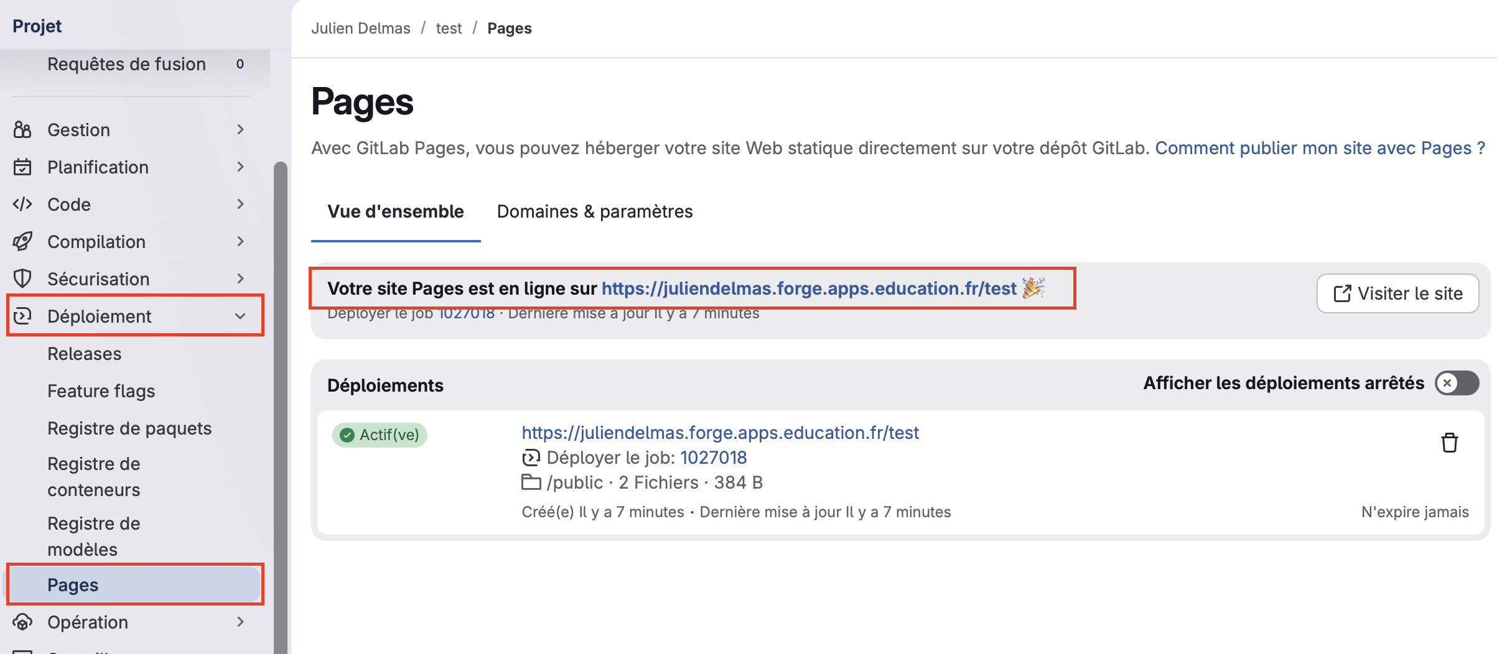Click the Déploiements section heading
Viewport: 1497px width, 654px height.
point(385,385)
